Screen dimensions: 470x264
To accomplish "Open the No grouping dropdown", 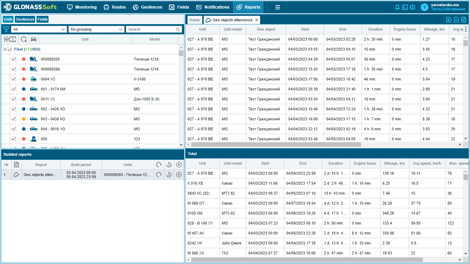I will (96, 29).
